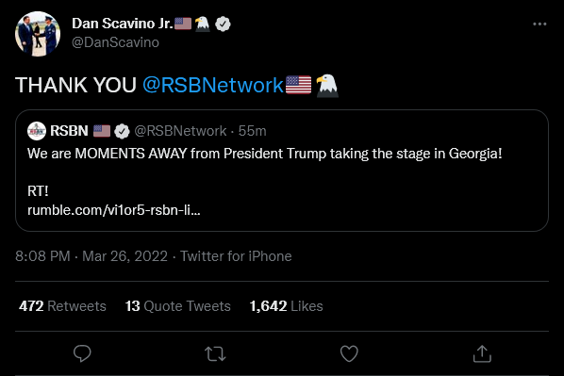The image size is (564, 376).
Task: View the 1,642 Likes list
Action: tap(287, 306)
